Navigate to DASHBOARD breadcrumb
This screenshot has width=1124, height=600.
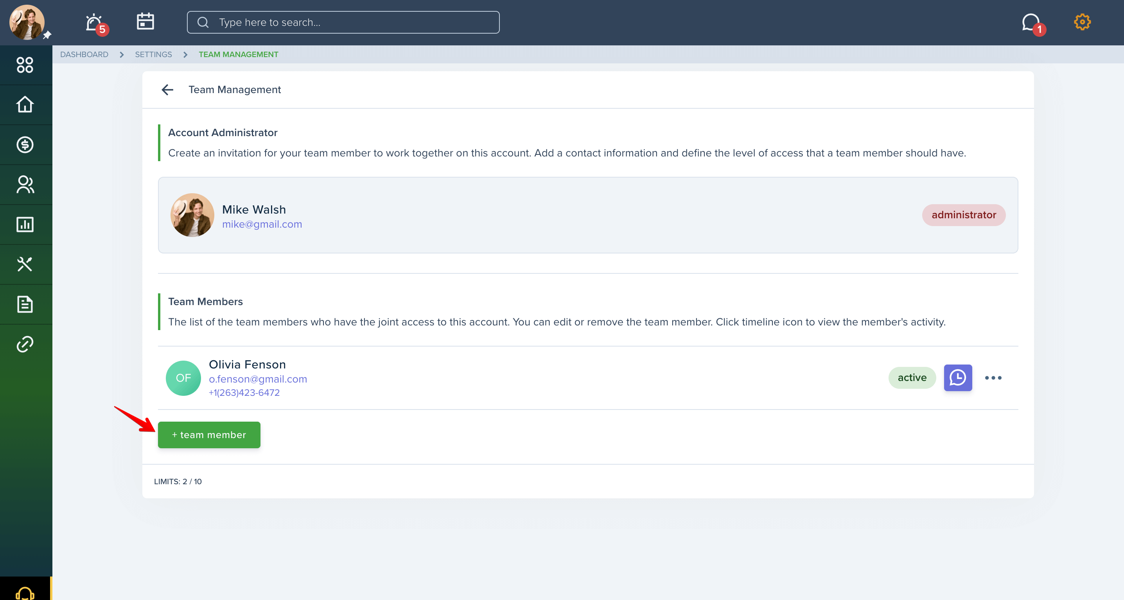click(84, 54)
